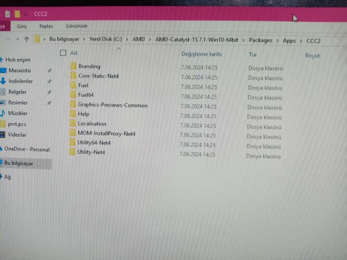This screenshot has width=347, height=260.
Task: Click the prvt.pcs folder icon in sidebar
Action: (3, 124)
